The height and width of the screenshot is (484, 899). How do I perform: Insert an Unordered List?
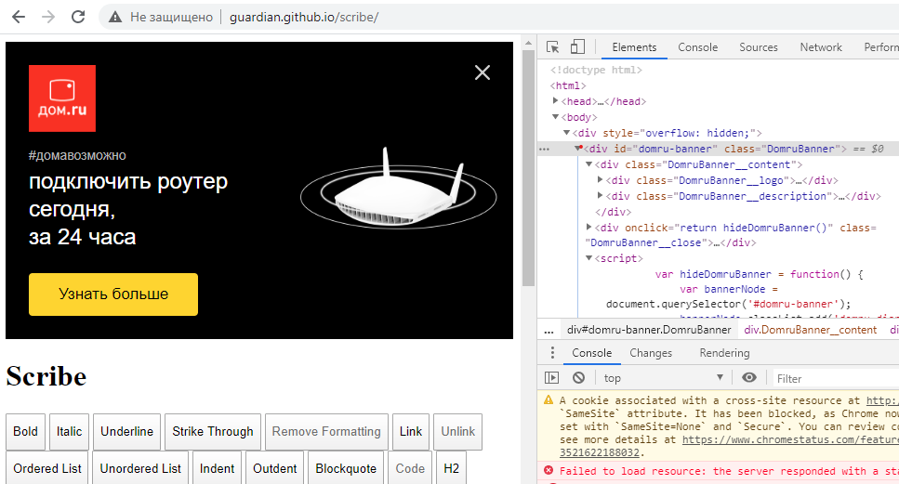(x=140, y=468)
